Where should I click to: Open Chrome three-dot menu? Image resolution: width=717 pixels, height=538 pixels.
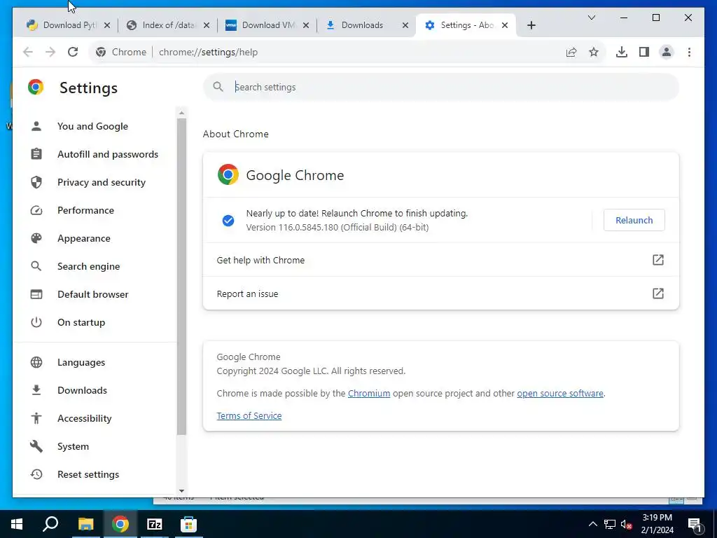point(689,52)
